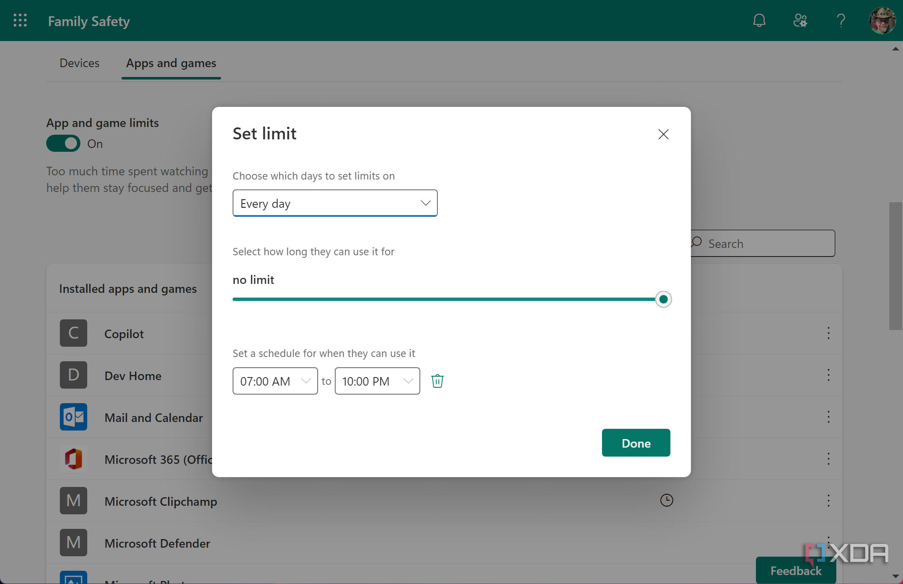This screenshot has width=903, height=584.
Task: Open more options for Copilot
Action: coord(828,333)
